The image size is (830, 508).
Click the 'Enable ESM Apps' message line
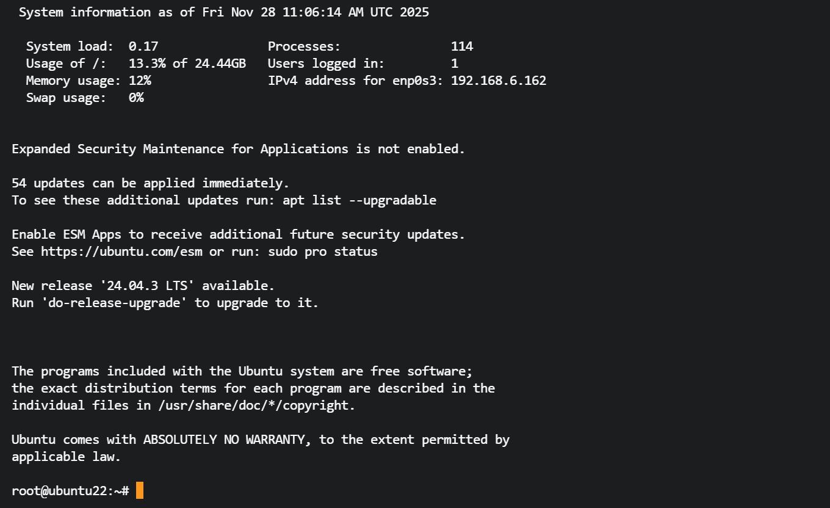point(238,234)
